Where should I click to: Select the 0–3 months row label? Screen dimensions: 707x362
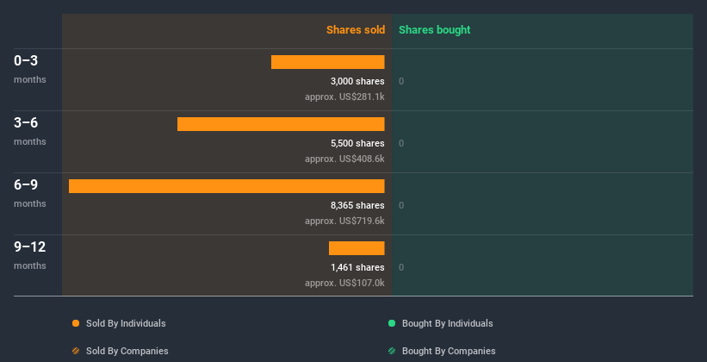[30, 69]
